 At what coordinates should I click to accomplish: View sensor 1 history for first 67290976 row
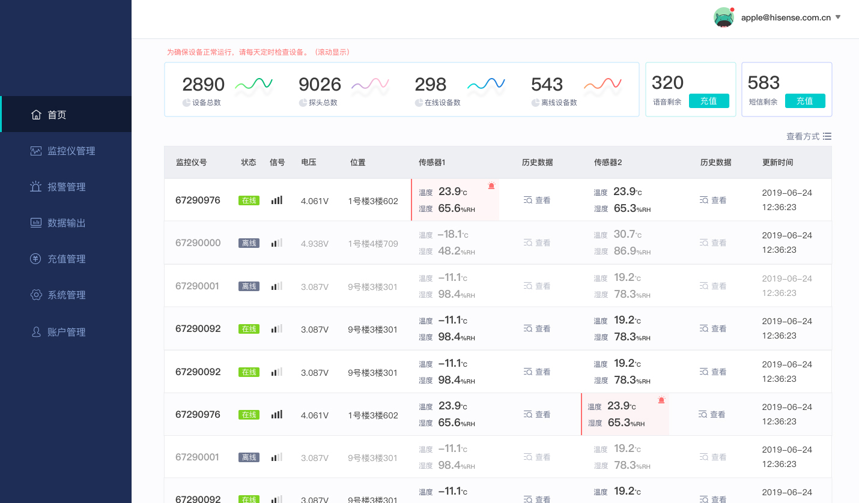coord(537,200)
